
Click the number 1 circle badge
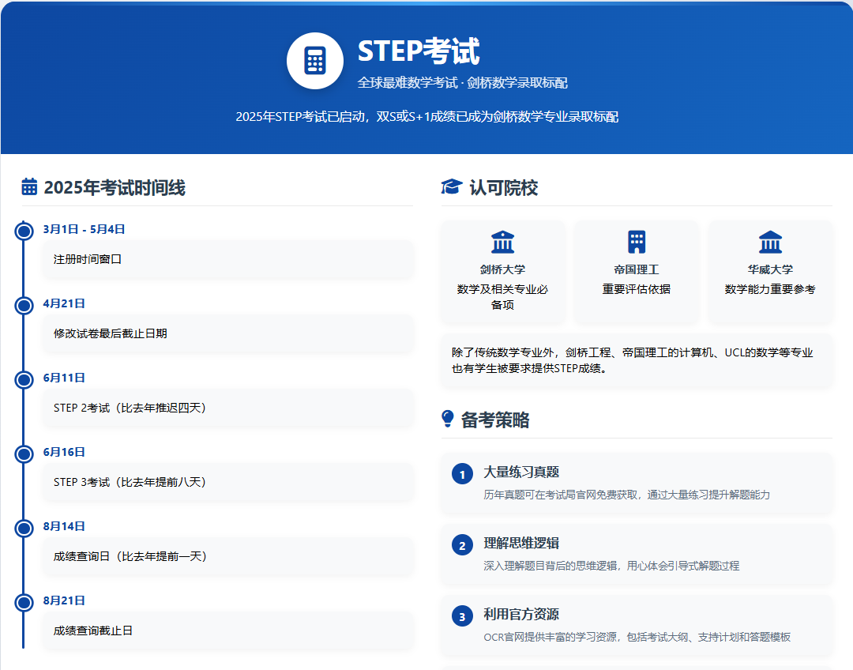[462, 474]
